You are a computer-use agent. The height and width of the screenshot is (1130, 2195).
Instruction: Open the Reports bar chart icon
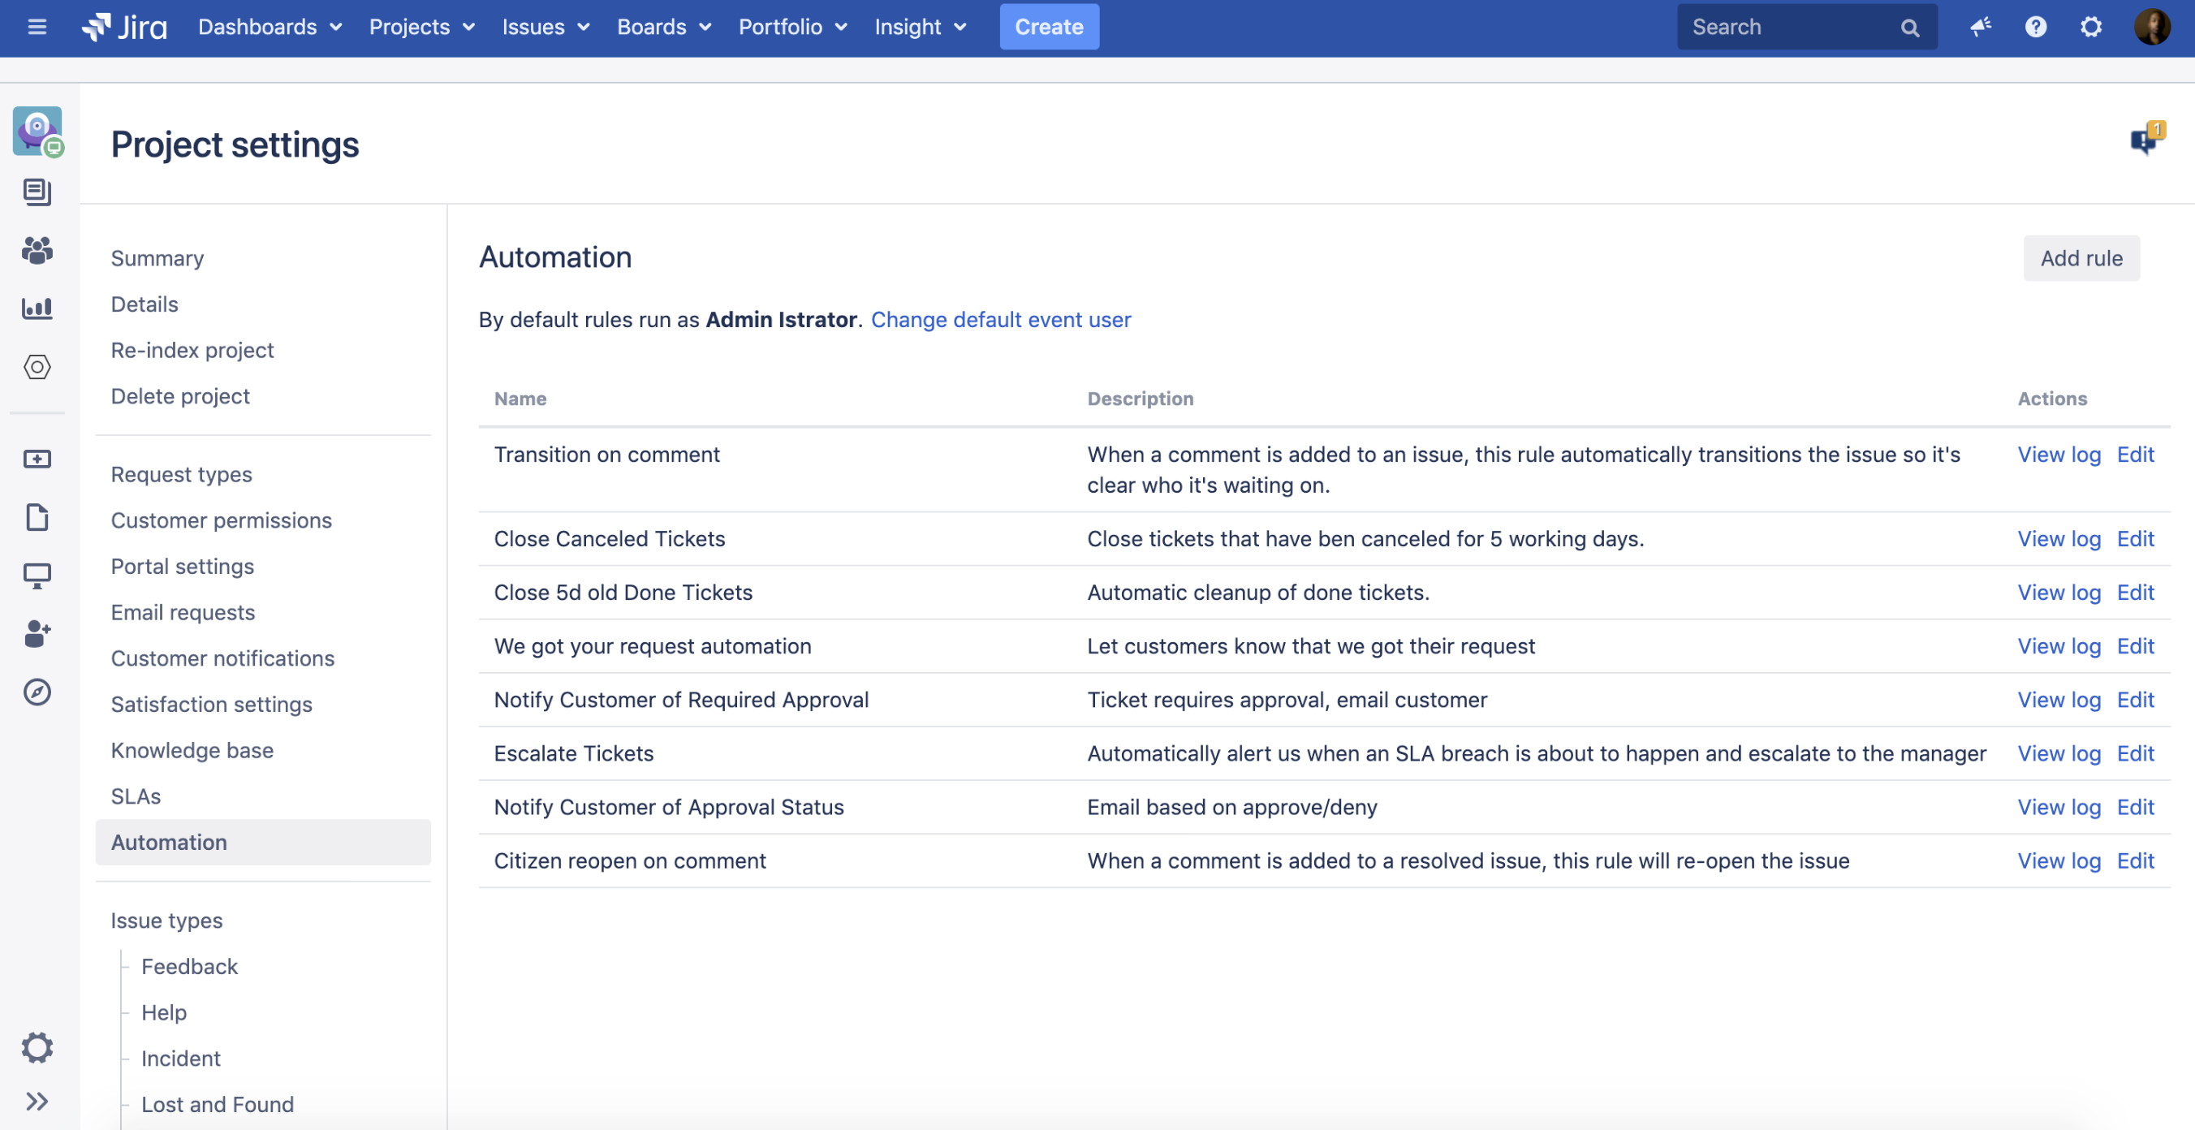click(37, 308)
